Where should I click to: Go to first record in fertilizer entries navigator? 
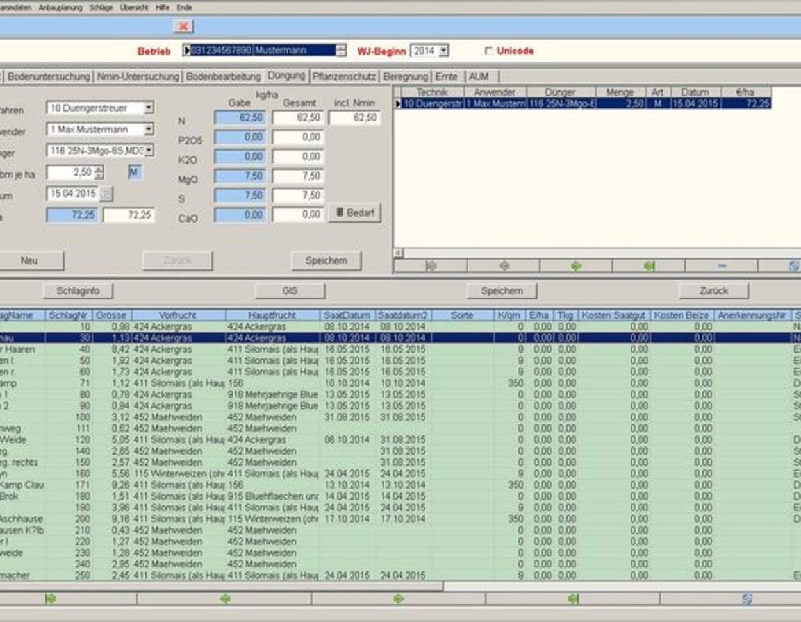pos(431,266)
